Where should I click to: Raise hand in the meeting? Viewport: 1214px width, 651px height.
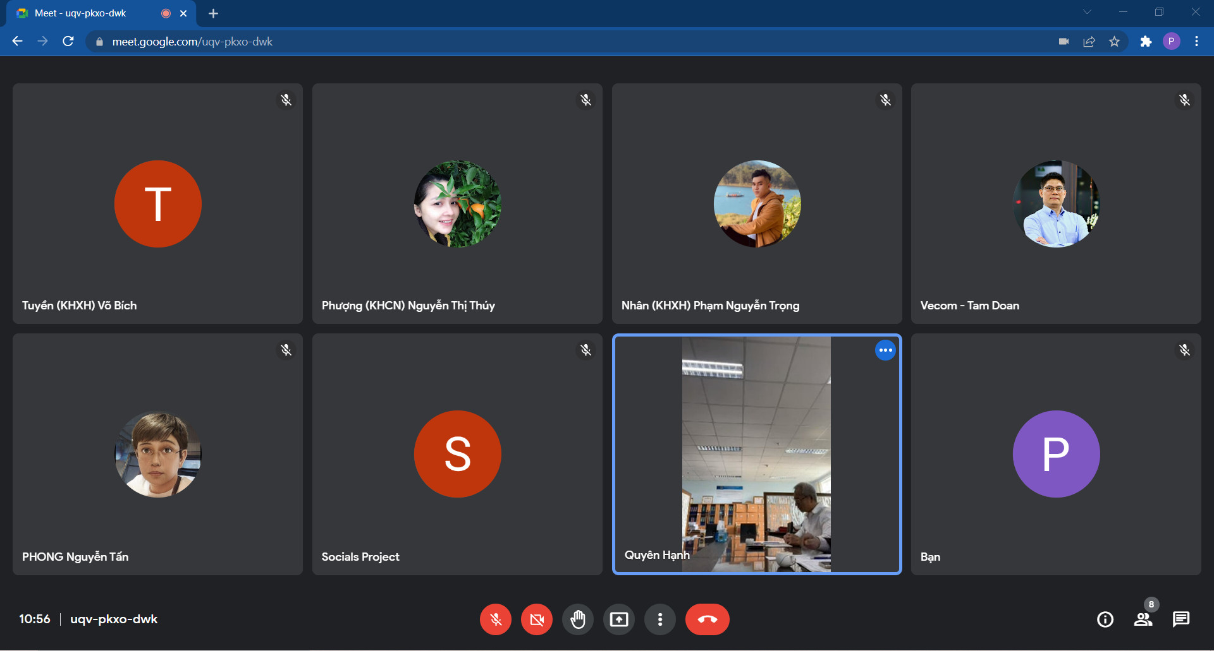[577, 619]
